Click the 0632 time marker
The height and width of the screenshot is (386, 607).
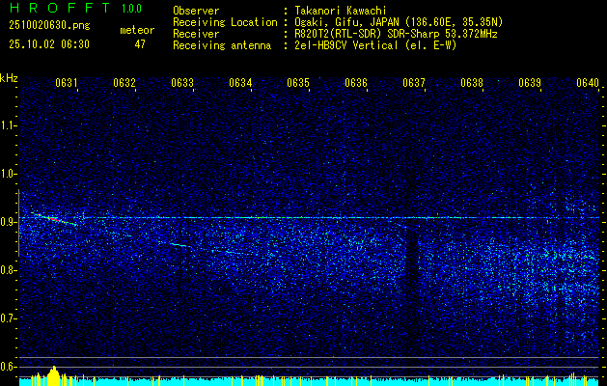click(x=124, y=83)
